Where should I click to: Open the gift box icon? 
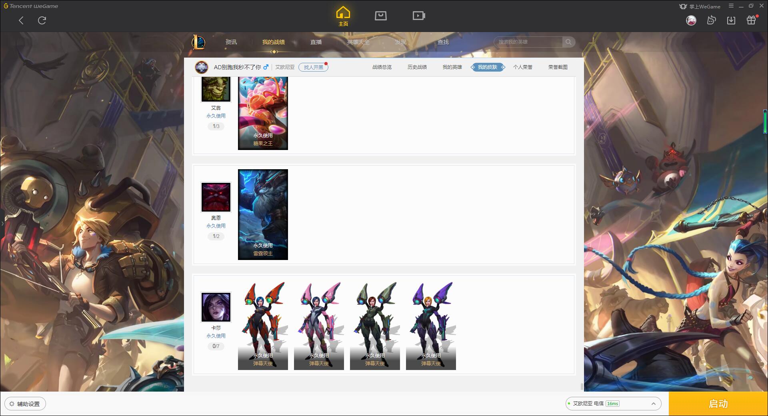(x=751, y=20)
